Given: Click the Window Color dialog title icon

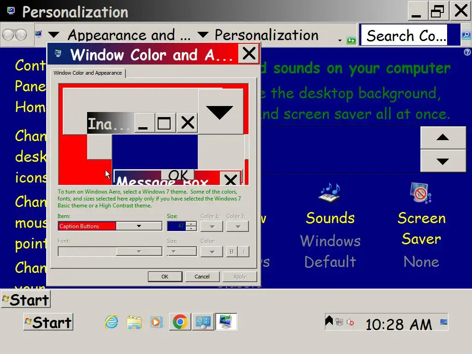Looking at the screenshot, I should point(58,53).
